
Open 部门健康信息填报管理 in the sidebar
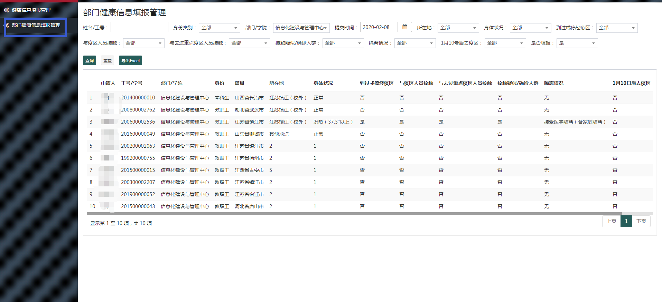(x=36, y=25)
